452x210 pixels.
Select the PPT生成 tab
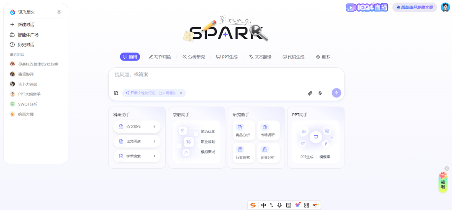[x=227, y=57]
